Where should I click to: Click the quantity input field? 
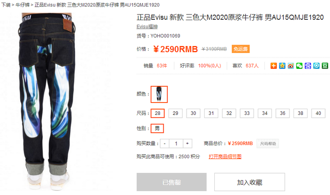tap(176, 144)
